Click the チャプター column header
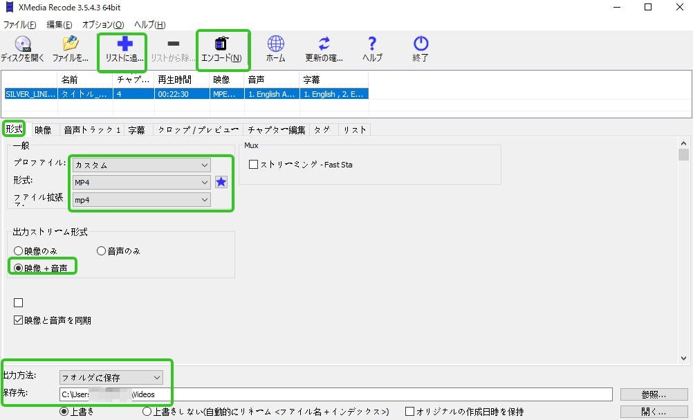Screen dimensions: 693x420 (x=133, y=80)
